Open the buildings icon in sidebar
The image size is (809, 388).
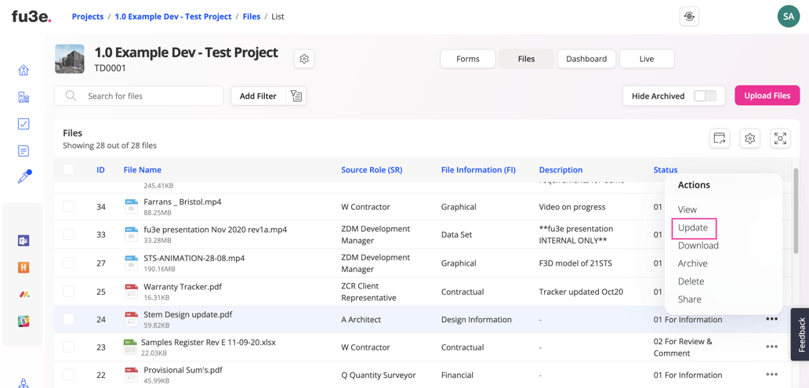pos(24,97)
